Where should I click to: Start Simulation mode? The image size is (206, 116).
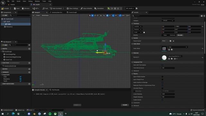coord(99,8)
